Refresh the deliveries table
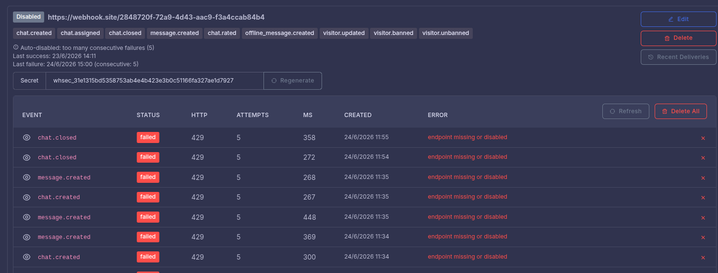Image resolution: width=718 pixels, height=273 pixels. pos(626,111)
